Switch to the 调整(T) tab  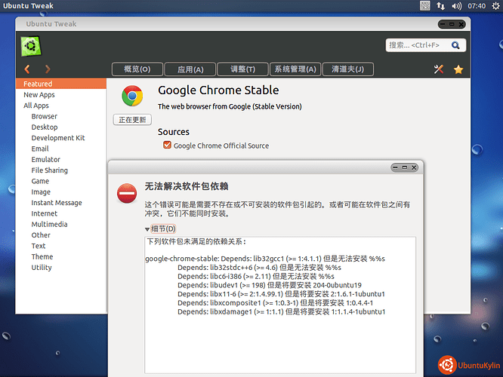[x=243, y=69]
